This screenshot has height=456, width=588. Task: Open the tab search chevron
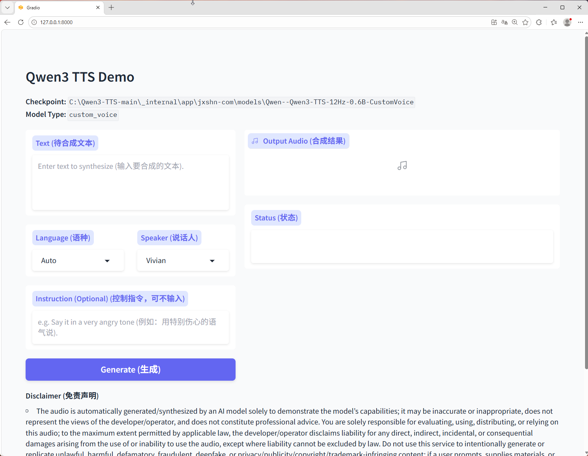pyautogui.click(x=7, y=7)
